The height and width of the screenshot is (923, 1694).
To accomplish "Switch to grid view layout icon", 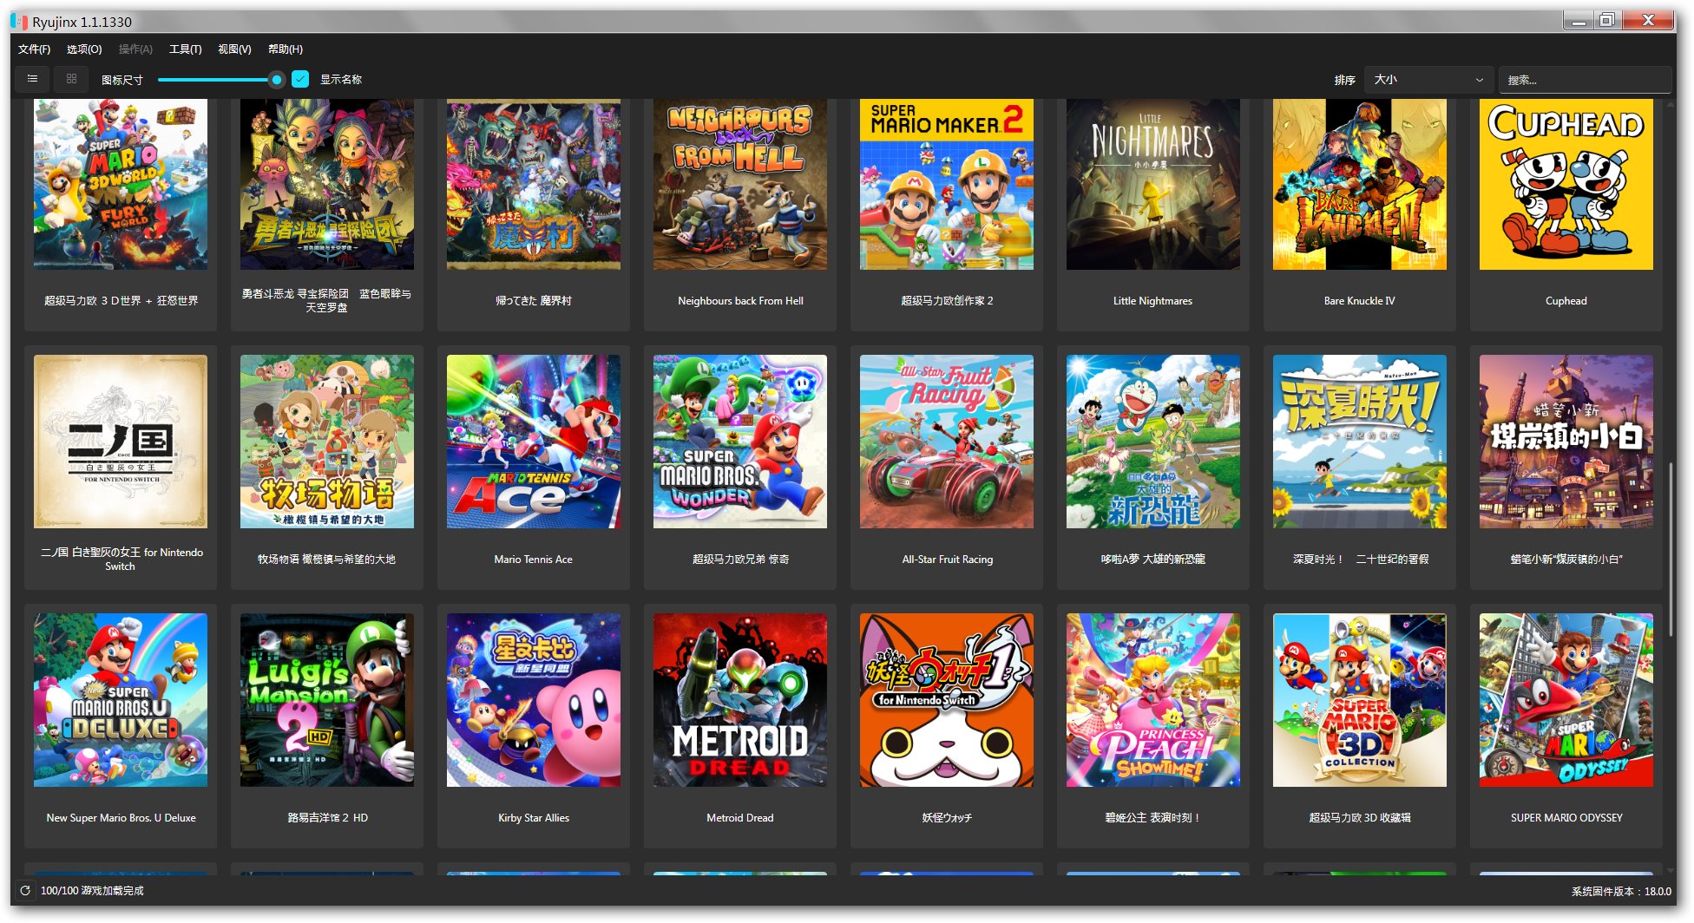I will (71, 79).
